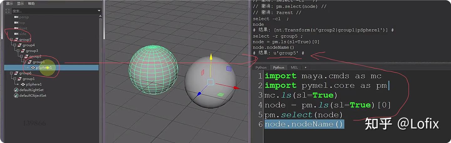Collapse group1 nested under group2
The width and height of the screenshot is (451, 143).
(x=25, y=62)
